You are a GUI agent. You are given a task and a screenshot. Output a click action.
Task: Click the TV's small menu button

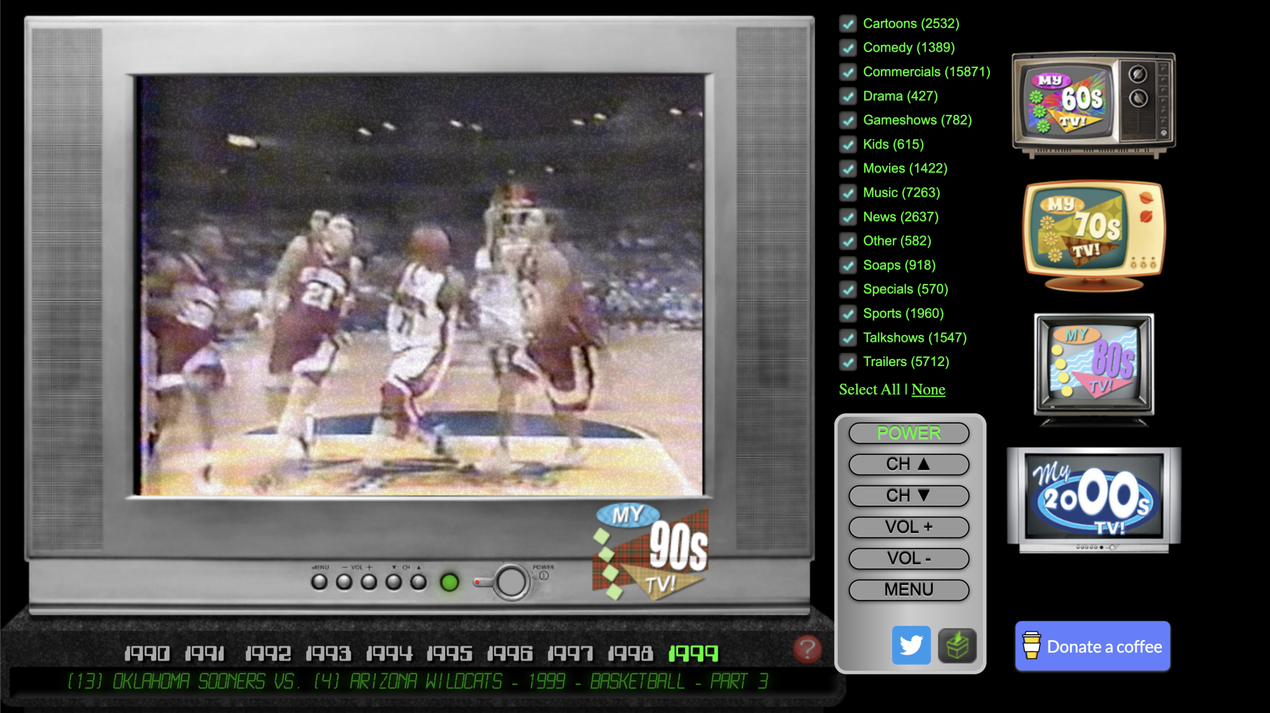pos(319,582)
